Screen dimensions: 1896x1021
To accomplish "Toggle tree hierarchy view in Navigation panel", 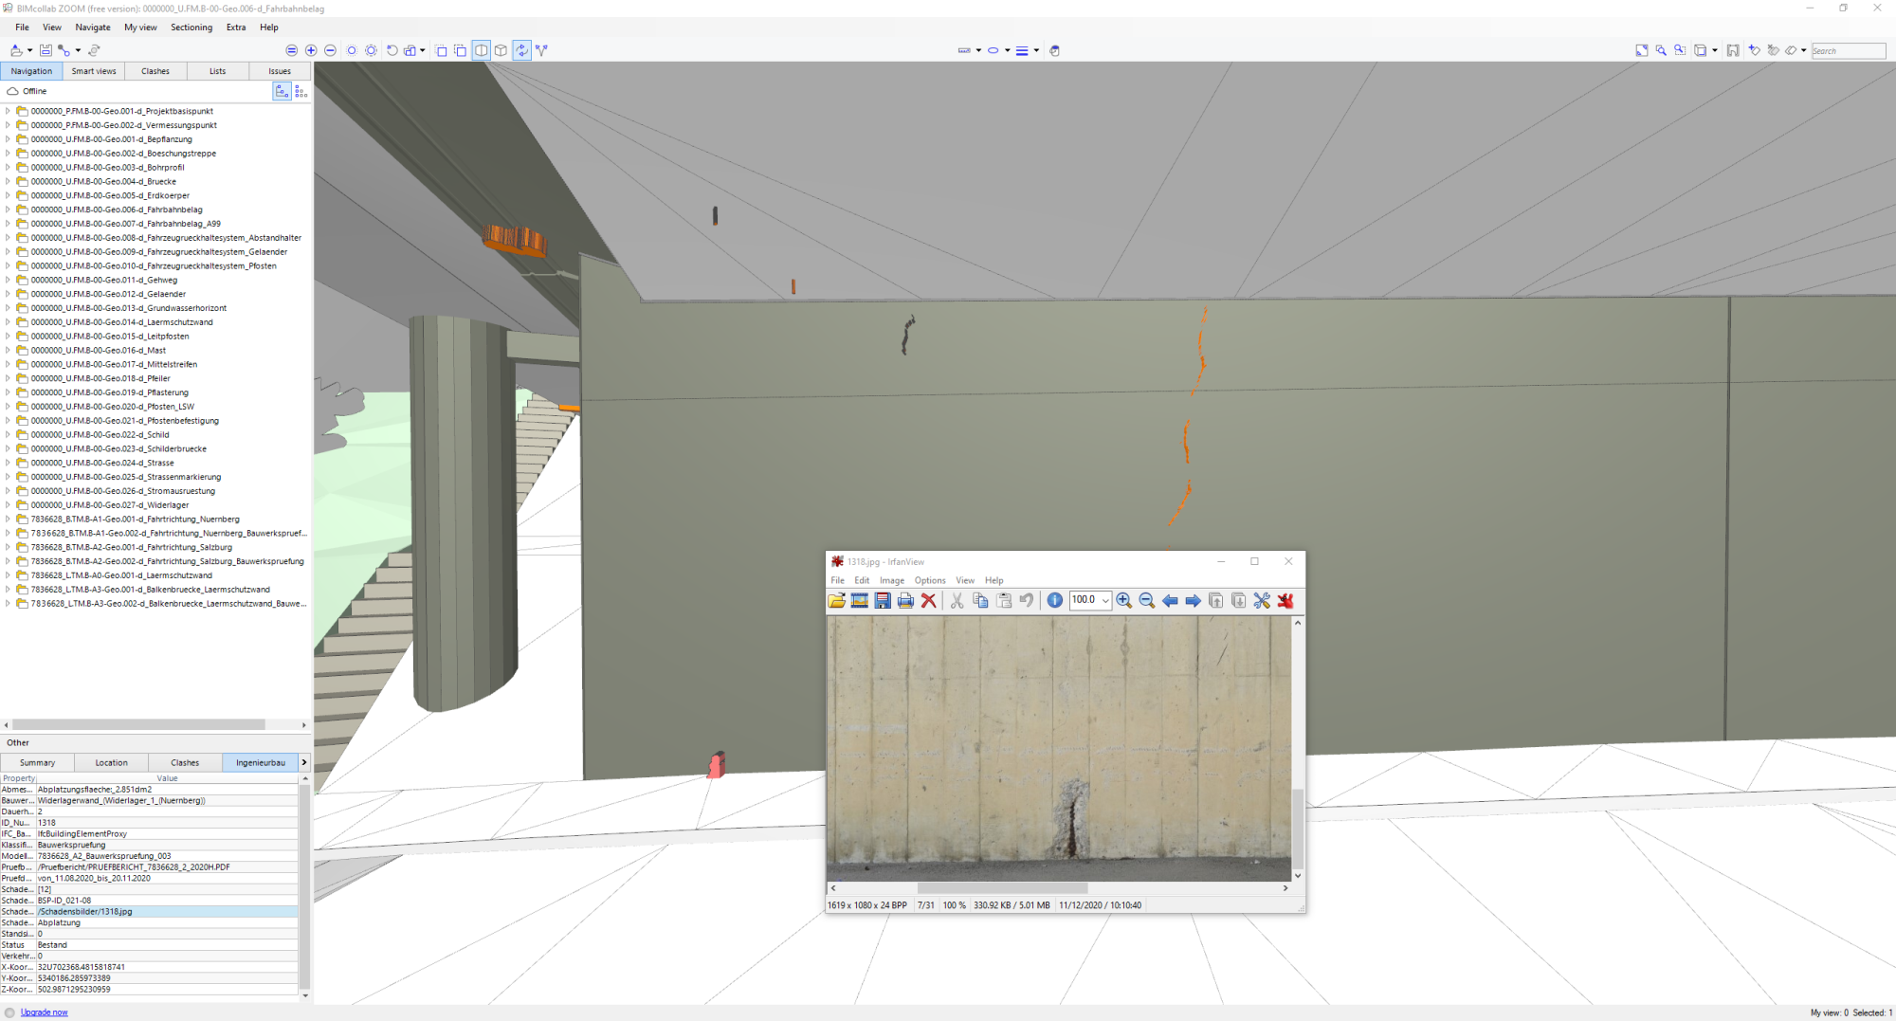I will [x=282, y=91].
